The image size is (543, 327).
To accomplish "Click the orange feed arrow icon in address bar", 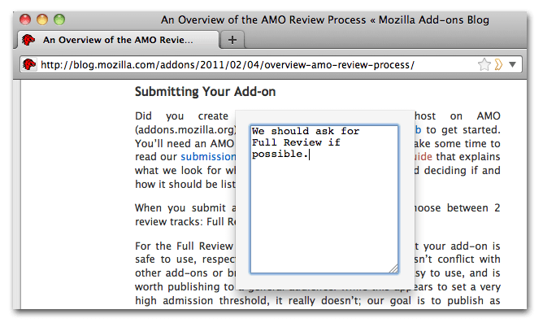I will [498, 64].
